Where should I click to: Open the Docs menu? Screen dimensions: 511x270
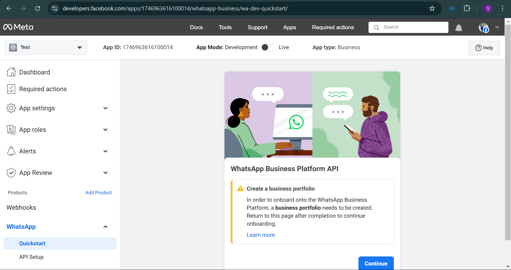point(196,27)
